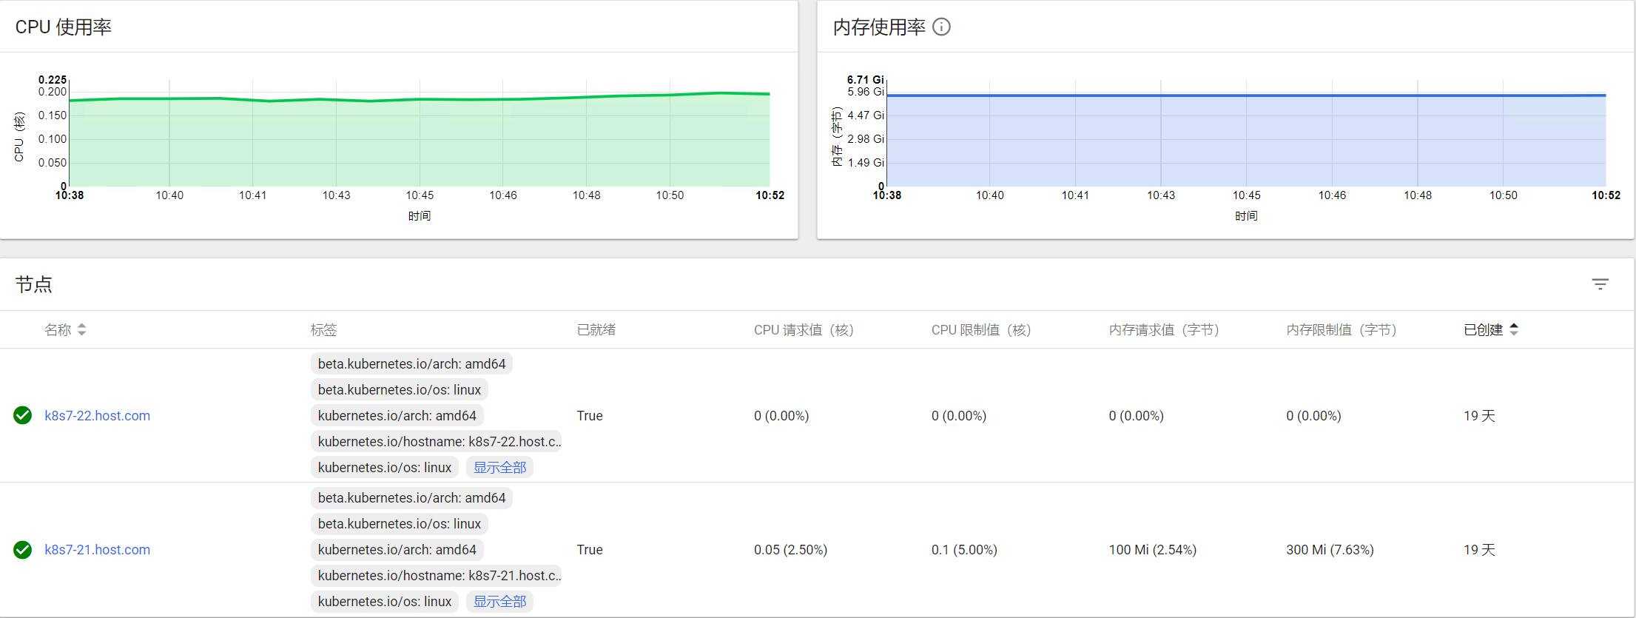Image resolution: width=1636 pixels, height=618 pixels.
Task: Click the kubernetes.io/hostname: k8s7-22.host.c.. label
Action: [x=437, y=442]
